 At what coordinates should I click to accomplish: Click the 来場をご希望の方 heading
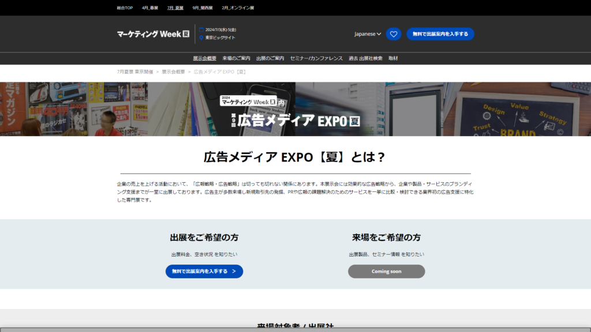[386, 237]
